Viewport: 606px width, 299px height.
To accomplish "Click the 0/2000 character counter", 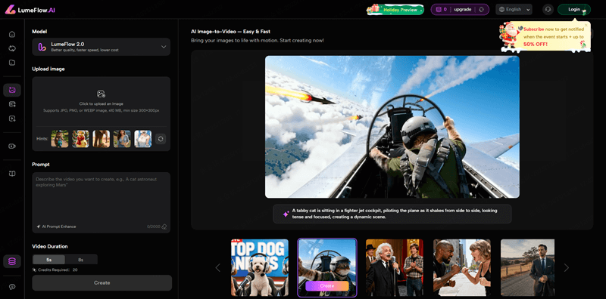I will (x=154, y=227).
